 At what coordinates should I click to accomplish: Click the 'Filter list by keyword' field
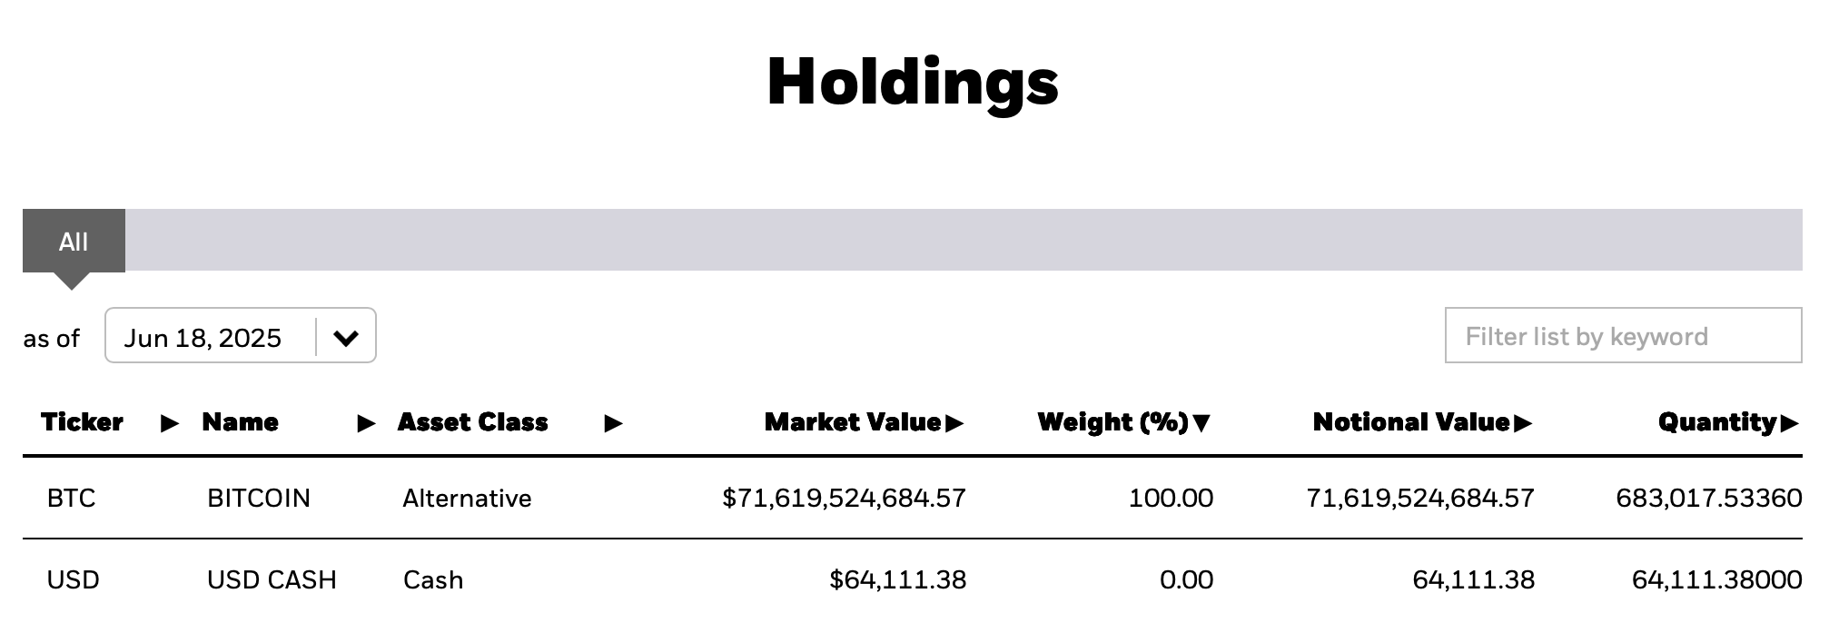coord(1626,336)
